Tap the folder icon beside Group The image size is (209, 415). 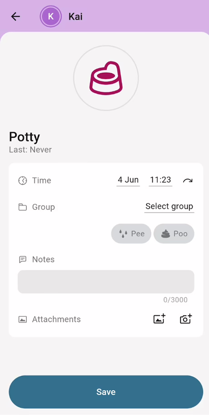23,207
